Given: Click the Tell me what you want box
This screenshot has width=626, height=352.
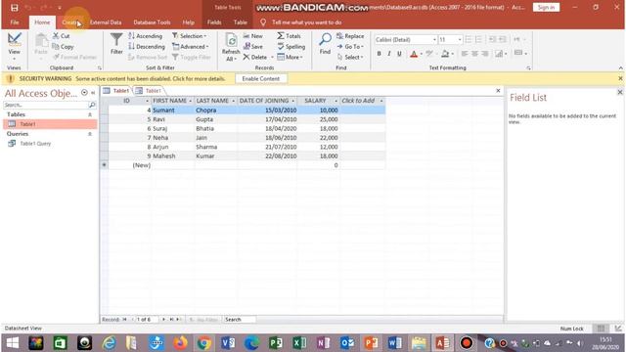Looking at the screenshot, I should pos(306,22).
